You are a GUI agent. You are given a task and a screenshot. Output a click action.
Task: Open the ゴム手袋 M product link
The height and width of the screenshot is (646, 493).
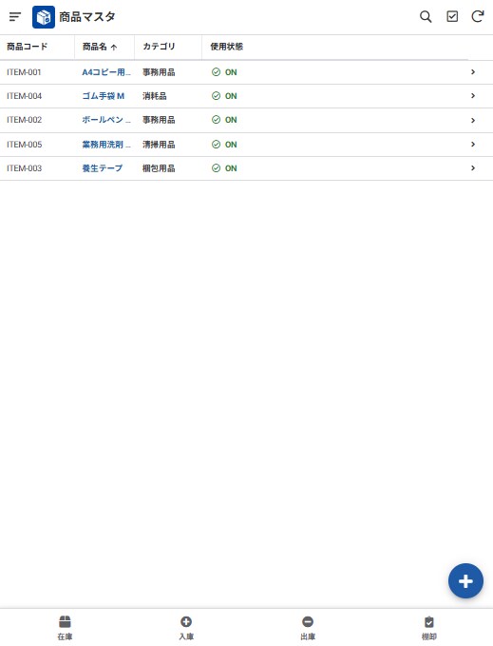[x=104, y=96]
